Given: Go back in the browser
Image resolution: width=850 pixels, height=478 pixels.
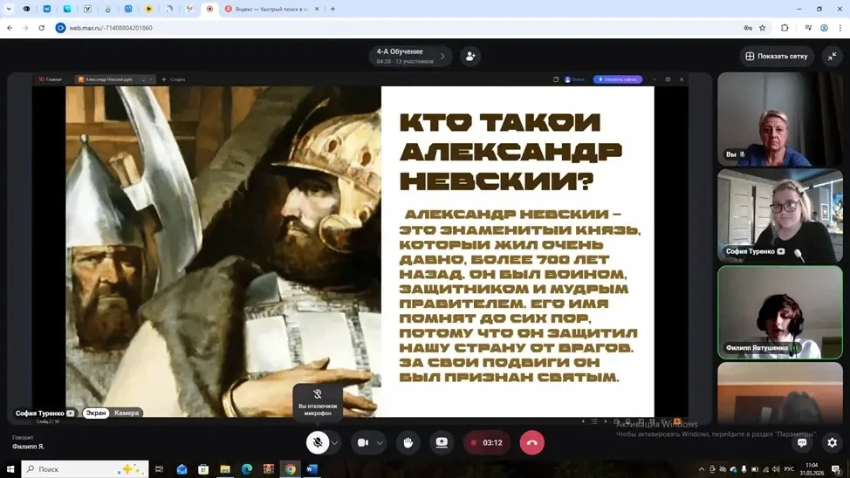Looking at the screenshot, I should tap(10, 28).
